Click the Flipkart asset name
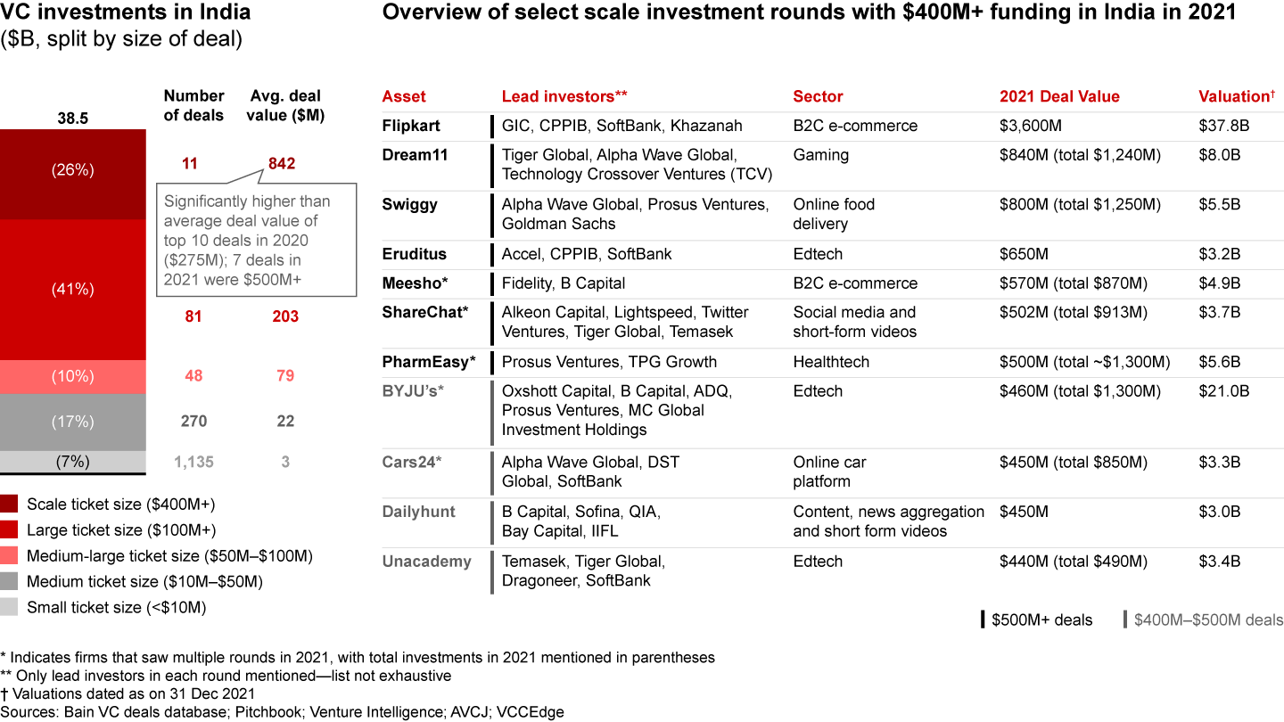 point(411,126)
